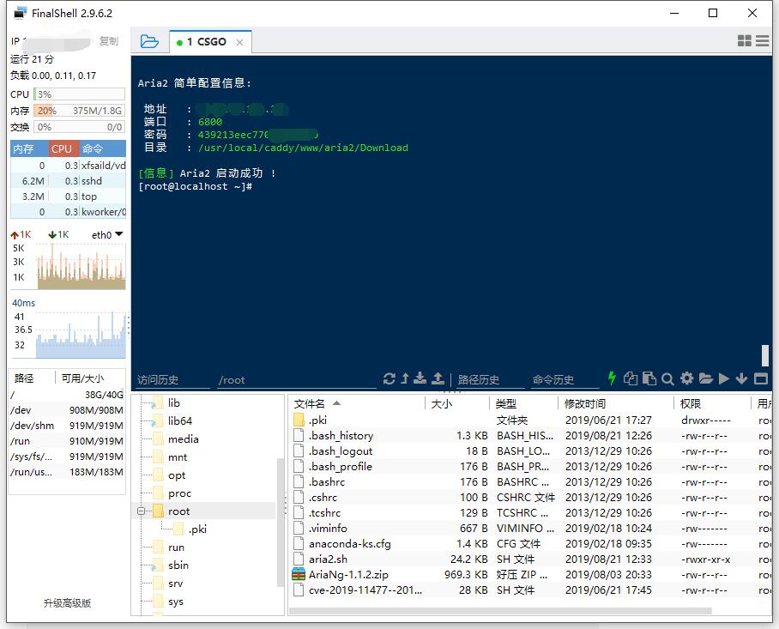Click the 访问历史 access history field
779x629 pixels.
(x=172, y=380)
